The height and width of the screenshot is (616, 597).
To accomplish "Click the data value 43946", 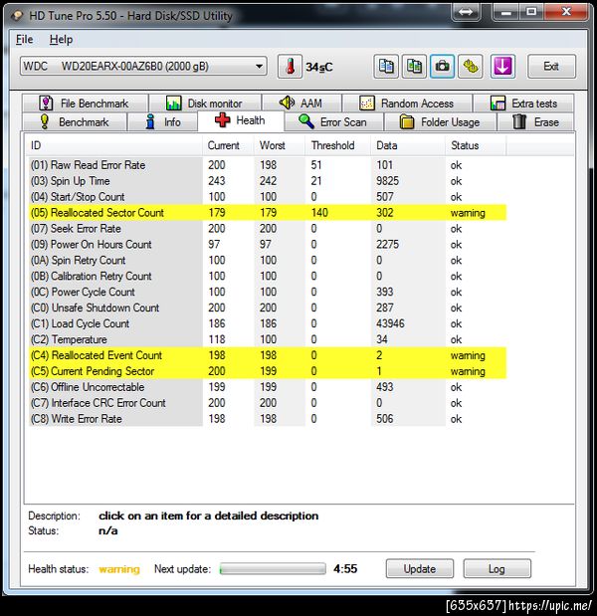I will pyautogui.click(x=390, y=323).
